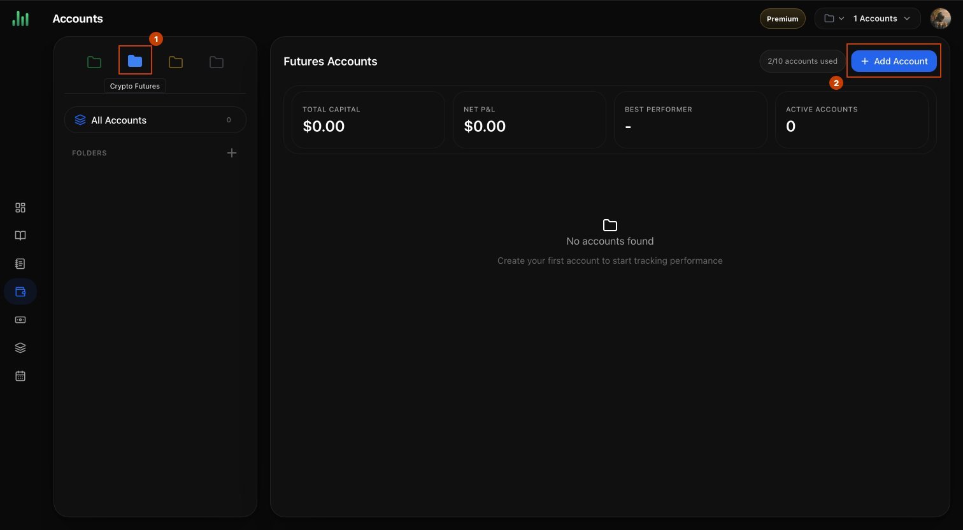Screen dimensions: 963x530
Task: Open the wallet accounts icon in sidebar
Action: [20, 292]
